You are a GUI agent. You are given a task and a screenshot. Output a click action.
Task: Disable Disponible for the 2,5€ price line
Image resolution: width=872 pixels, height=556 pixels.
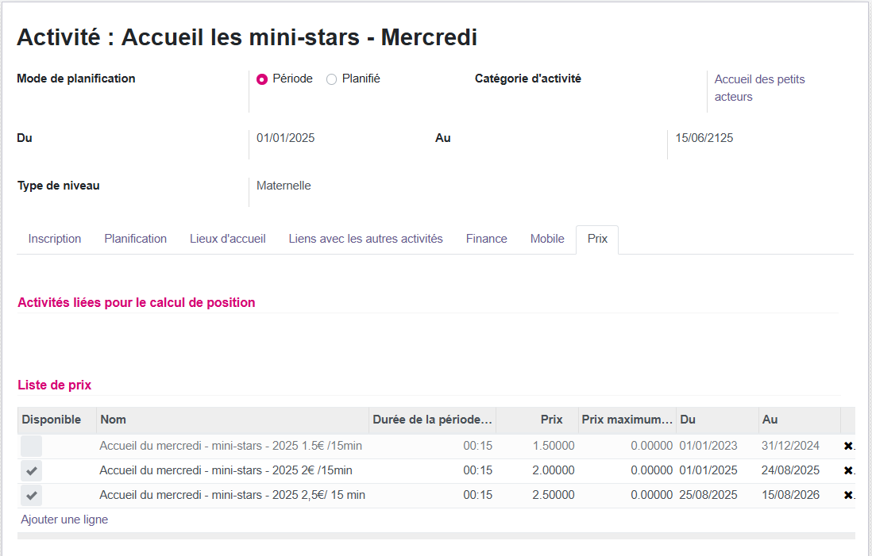(x=31, y=495)
